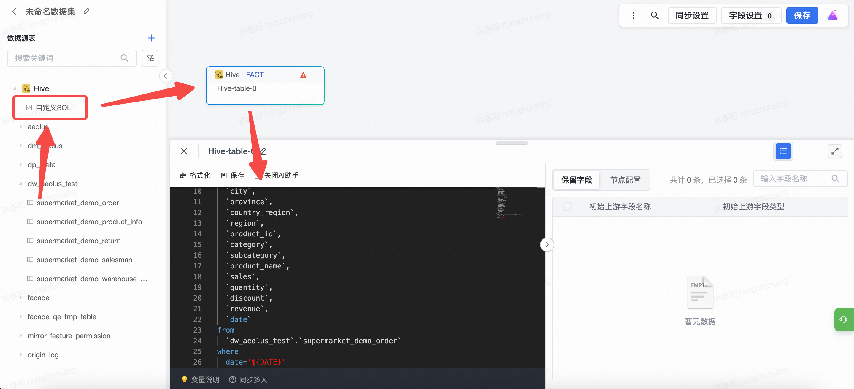Expand the facade database node
Viewport: 854px width, 389px height.
[x=20, y=298]
